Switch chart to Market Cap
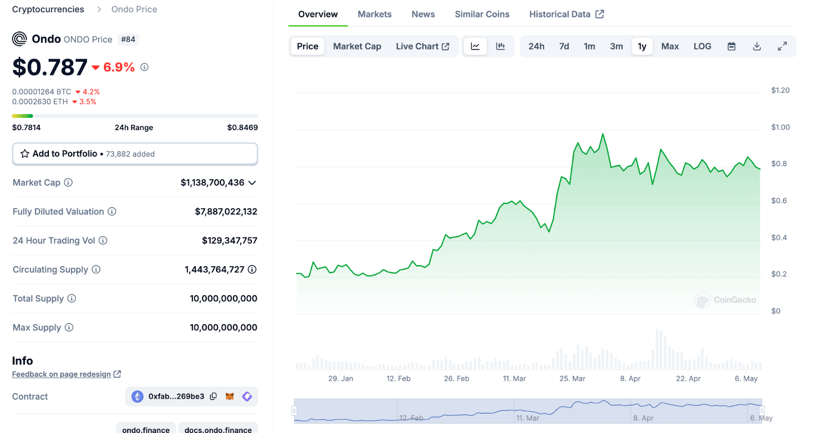 coord(357,46)
